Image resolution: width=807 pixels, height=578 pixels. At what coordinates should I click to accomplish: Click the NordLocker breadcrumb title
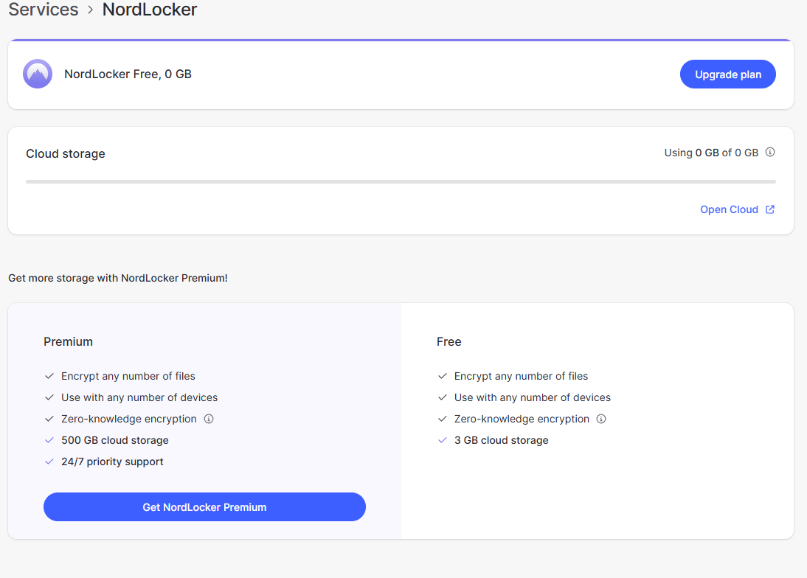point(150,10)
